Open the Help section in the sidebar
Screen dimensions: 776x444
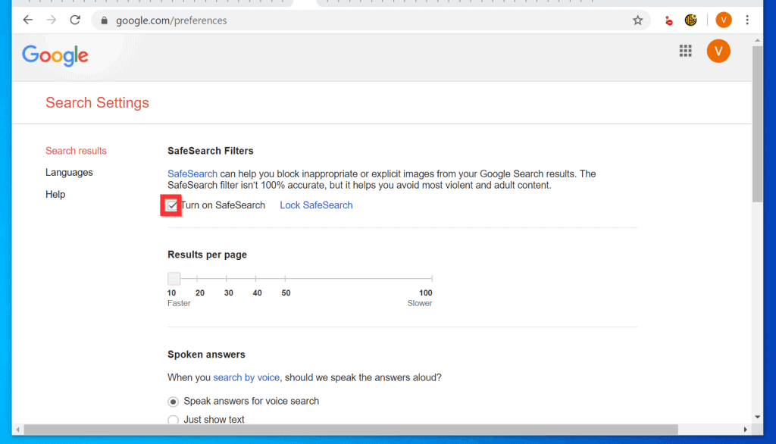coord(55,195)
